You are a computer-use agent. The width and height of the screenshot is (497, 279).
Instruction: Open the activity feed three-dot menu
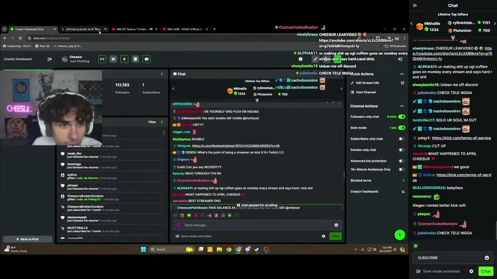point(162,122)
